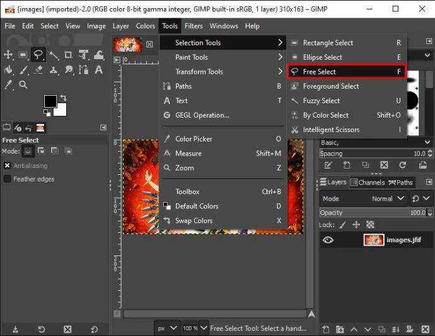
Task: Add a layer mask icon in Layers panel
Action: pyautogui.click(x=410, y=329)
